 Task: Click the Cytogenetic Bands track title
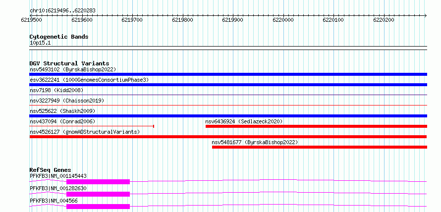pos(59,37)
